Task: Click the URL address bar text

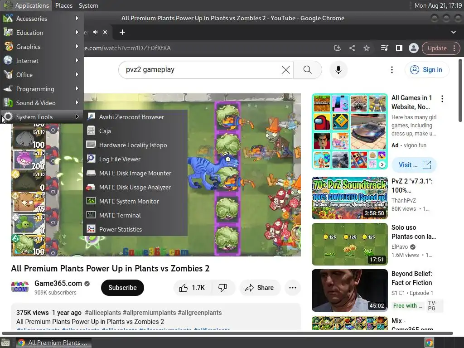Action: tap(127, 48)
